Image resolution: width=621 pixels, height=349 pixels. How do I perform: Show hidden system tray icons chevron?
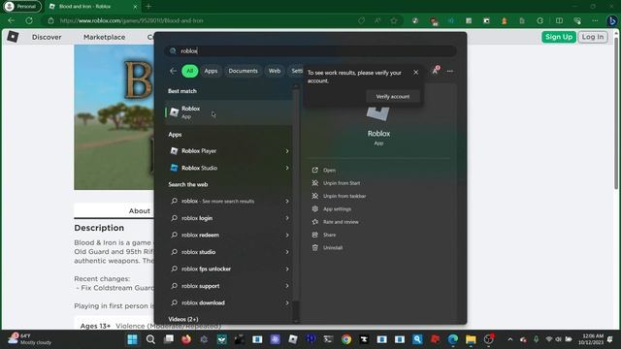click(x=510, y=339)
